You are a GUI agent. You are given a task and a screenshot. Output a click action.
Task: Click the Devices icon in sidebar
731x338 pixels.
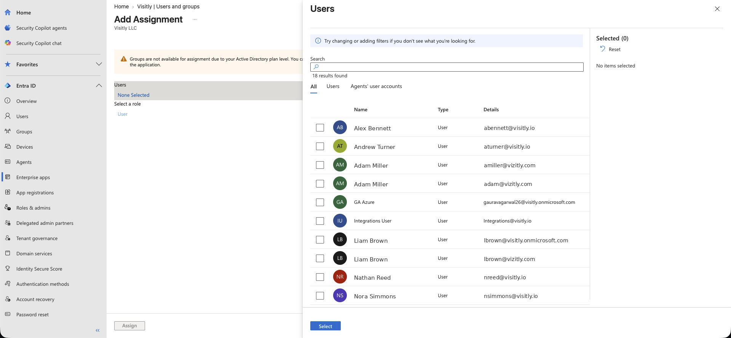[x=8, y=147]
